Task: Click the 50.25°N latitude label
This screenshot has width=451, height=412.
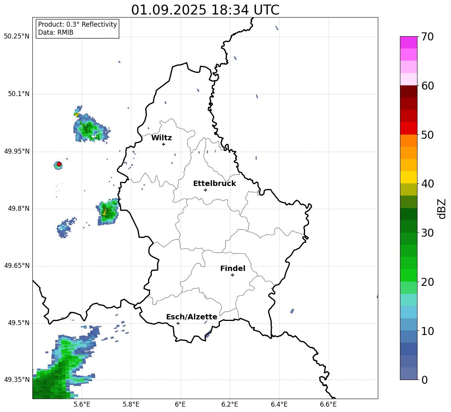Action: pyautogui.click(x=16, y=36)
